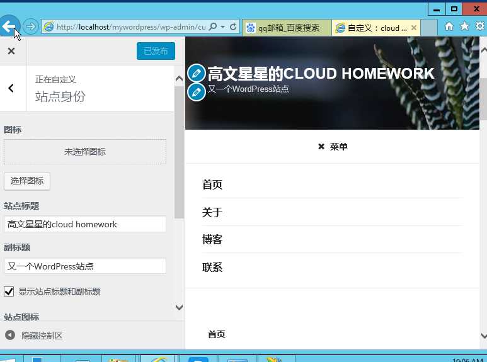Open the 首页 menu item in the nav list
Viewport: 487px width, 362px height.
[212, 184]
